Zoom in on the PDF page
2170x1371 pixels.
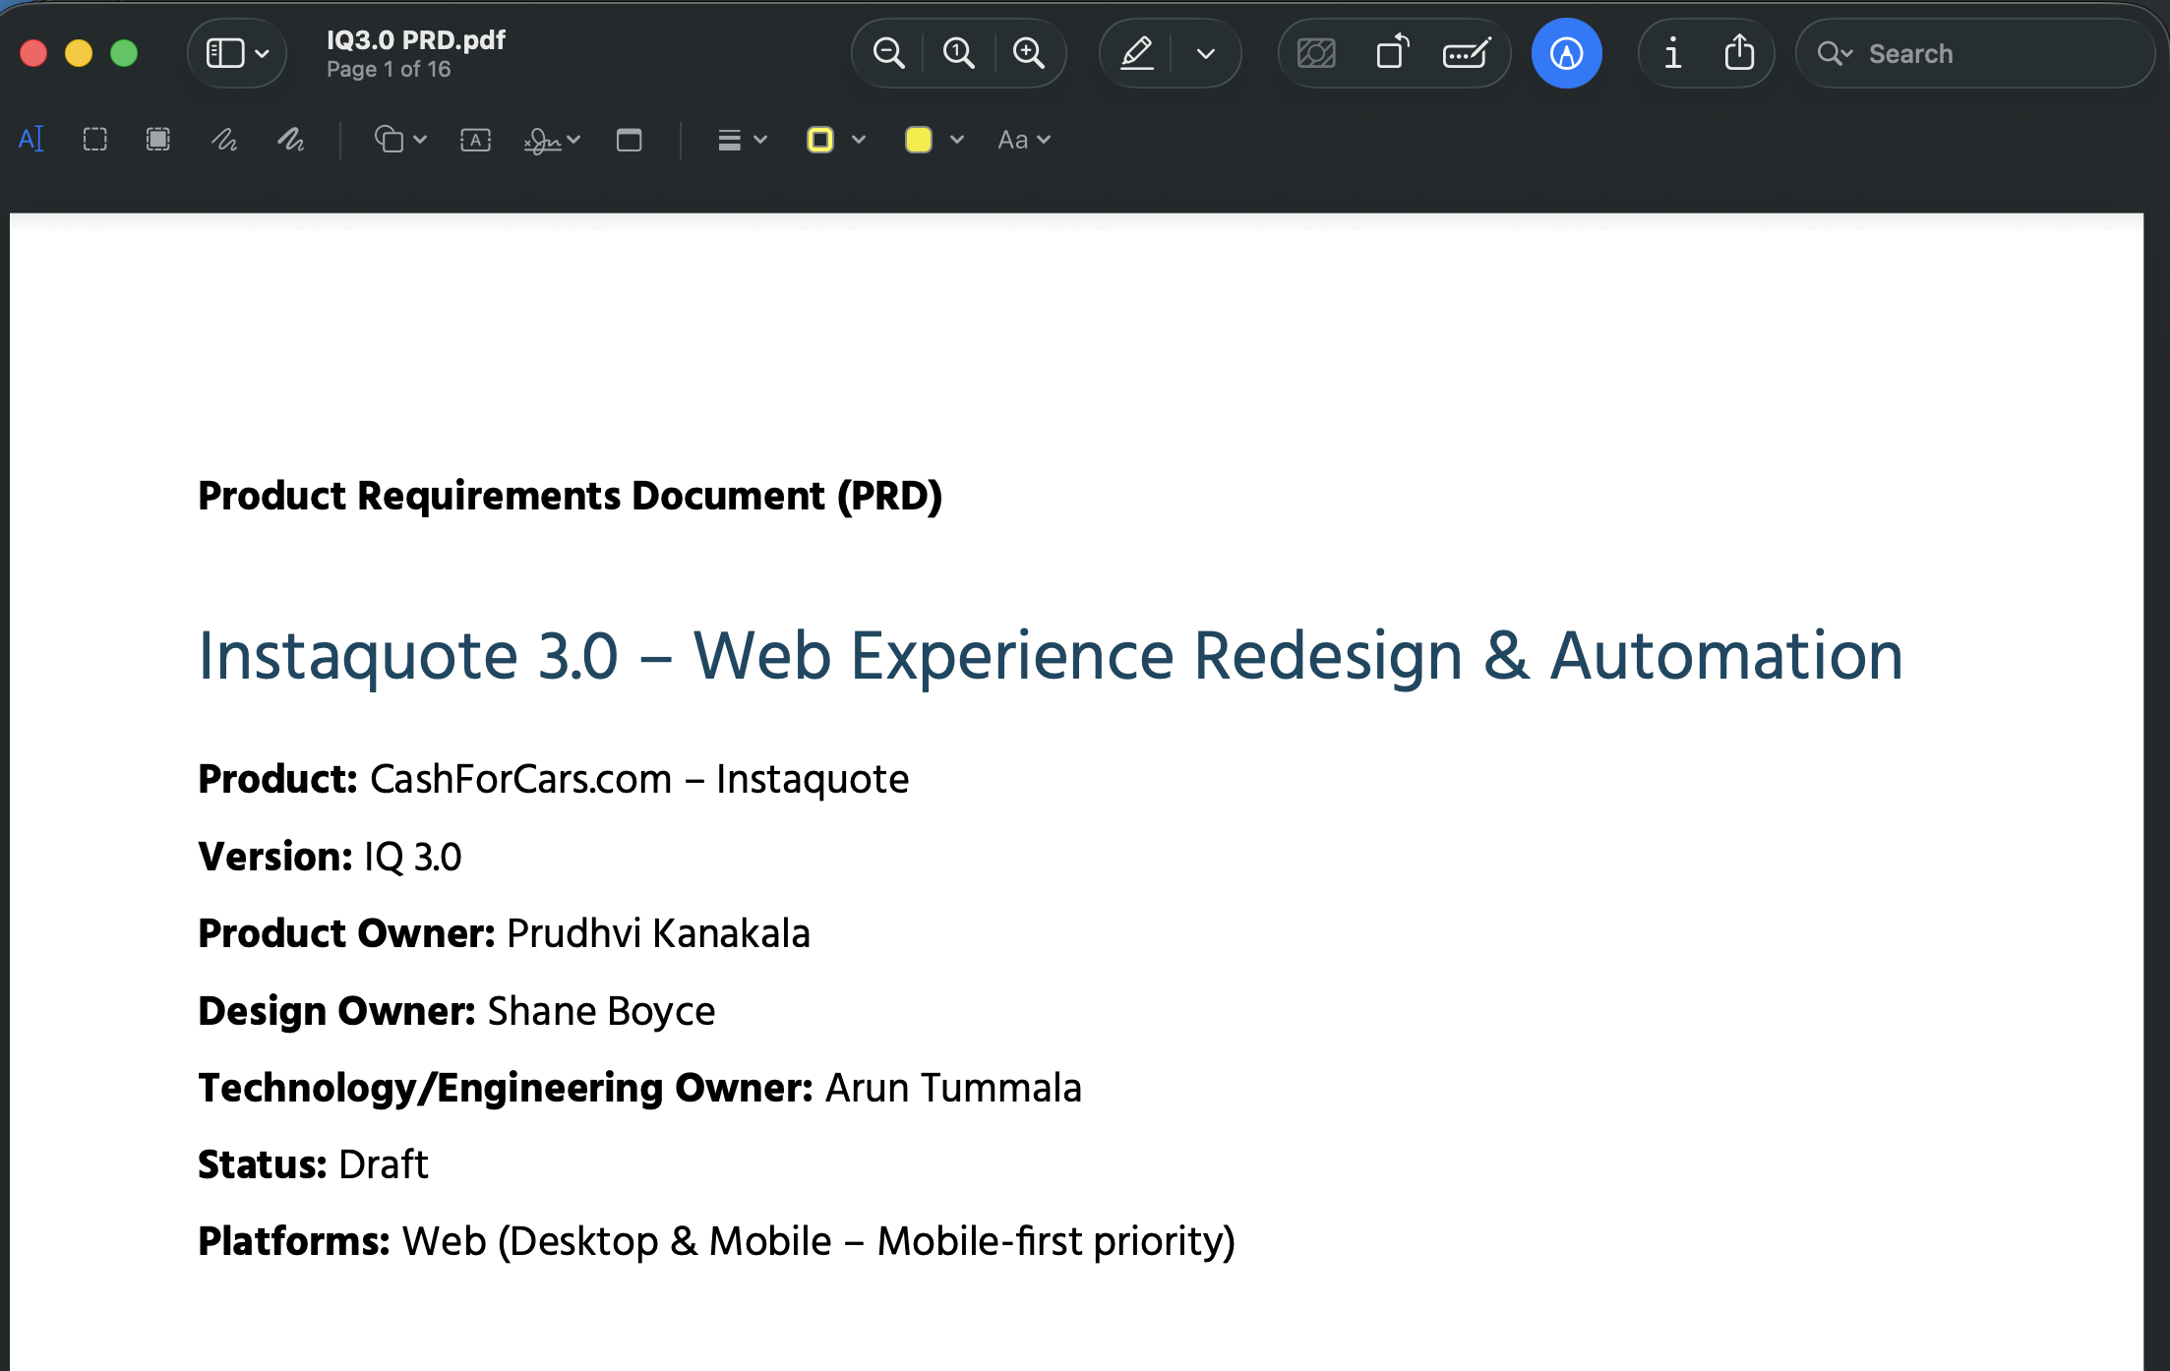[x=1029, y=53]
